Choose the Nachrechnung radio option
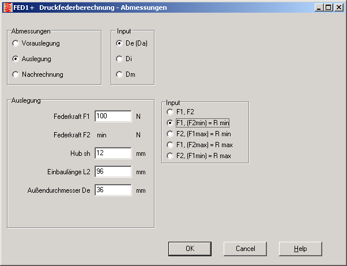Image resolution: width=347 pixels, height=266 pixels. tap(16, 74)
